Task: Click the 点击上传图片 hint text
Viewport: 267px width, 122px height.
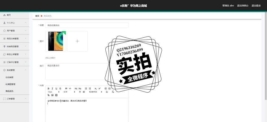Action: point(50,58)
